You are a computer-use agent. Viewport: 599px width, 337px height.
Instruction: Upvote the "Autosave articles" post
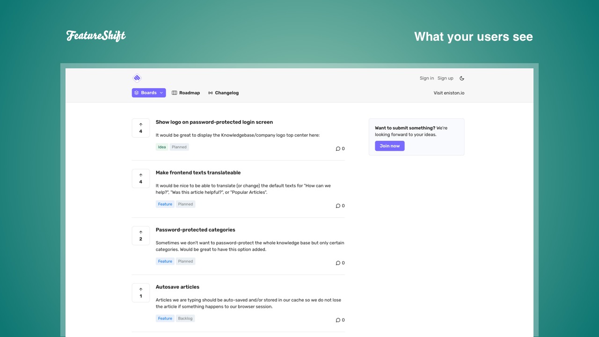tap(141, 293)
